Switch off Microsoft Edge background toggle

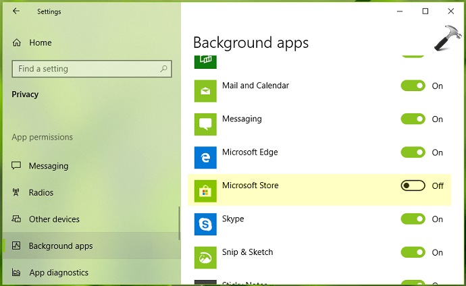point(413,152)
